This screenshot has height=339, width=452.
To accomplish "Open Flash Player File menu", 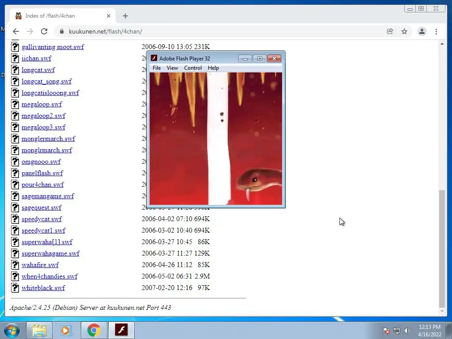I will pyautogui.click(x=157, y=68).
